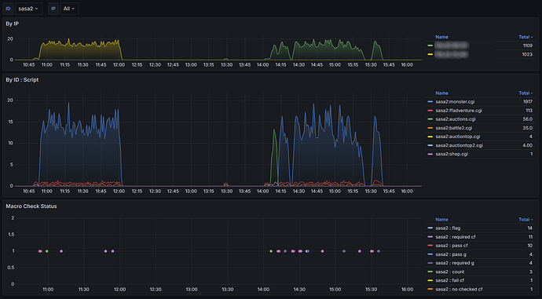Toggle sasa2:ffadventure.cgi series visibility
Screen dimensions: 542x299
(x=459, y=111)
